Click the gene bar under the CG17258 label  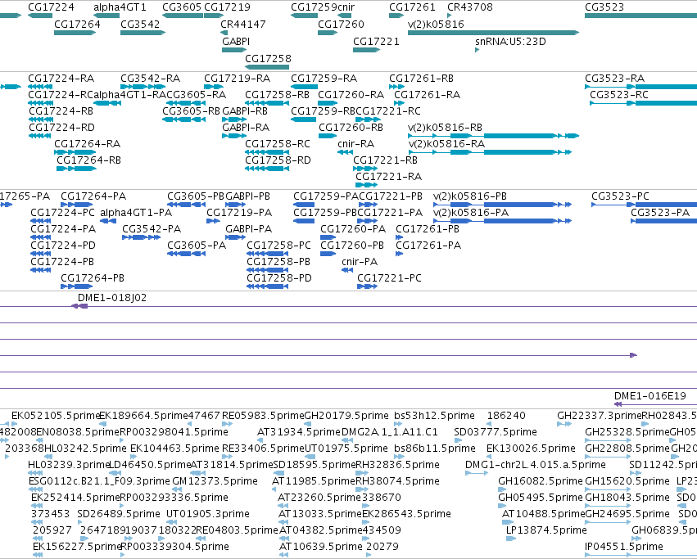(x=267, y=67)
